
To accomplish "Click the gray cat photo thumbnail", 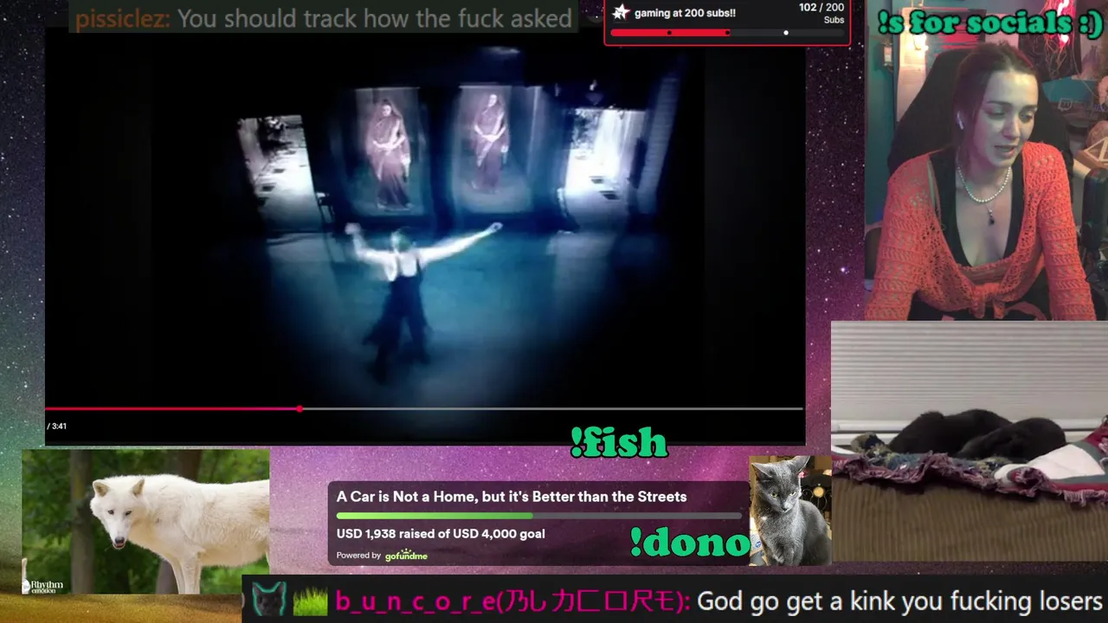I will [789, 511].
